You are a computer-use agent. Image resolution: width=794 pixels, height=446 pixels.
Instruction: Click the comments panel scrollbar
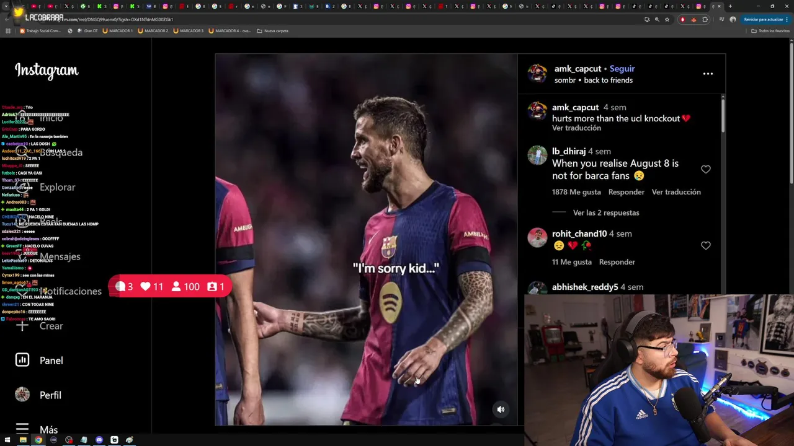coord(722,115)
